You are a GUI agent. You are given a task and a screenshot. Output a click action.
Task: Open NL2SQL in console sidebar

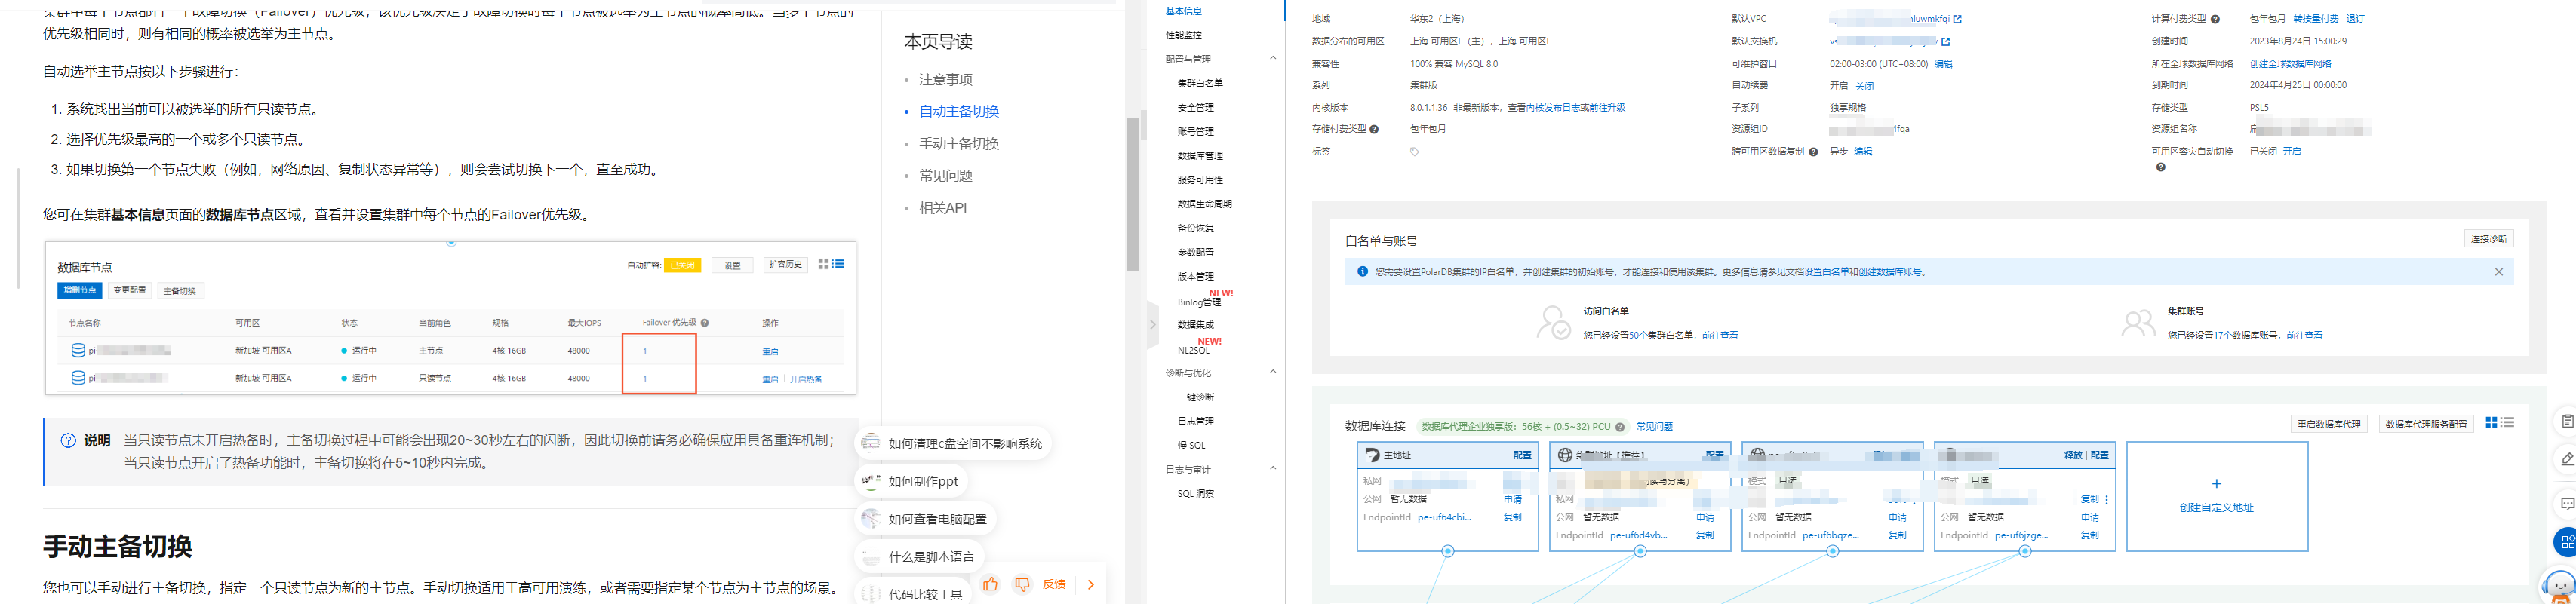[x=1193, y=351]
